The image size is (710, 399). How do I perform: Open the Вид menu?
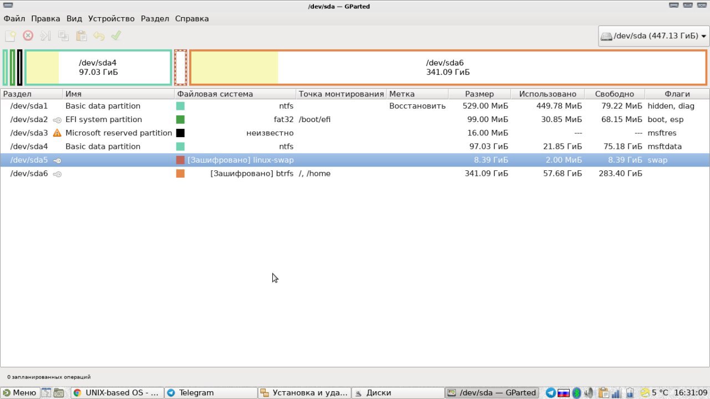(74, 18)
